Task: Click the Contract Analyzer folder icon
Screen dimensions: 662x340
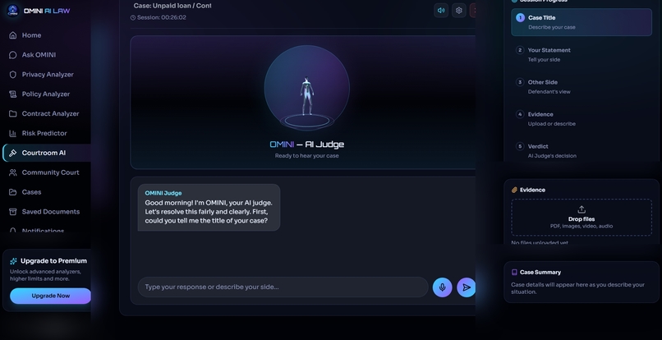Action: [x=13, y=113]
